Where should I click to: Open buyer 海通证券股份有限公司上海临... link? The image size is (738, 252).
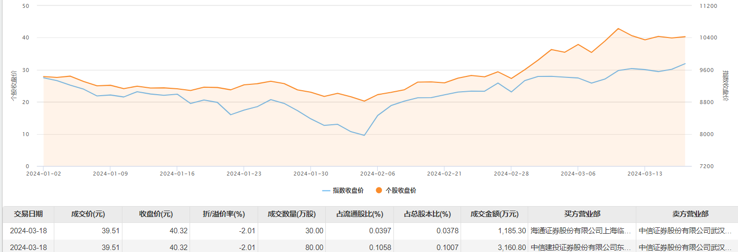click(x=581, y=230)
